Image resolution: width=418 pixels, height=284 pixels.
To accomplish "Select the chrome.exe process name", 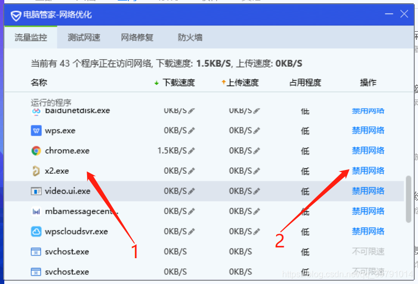I will pyautogui.click(x=67, y=151).
